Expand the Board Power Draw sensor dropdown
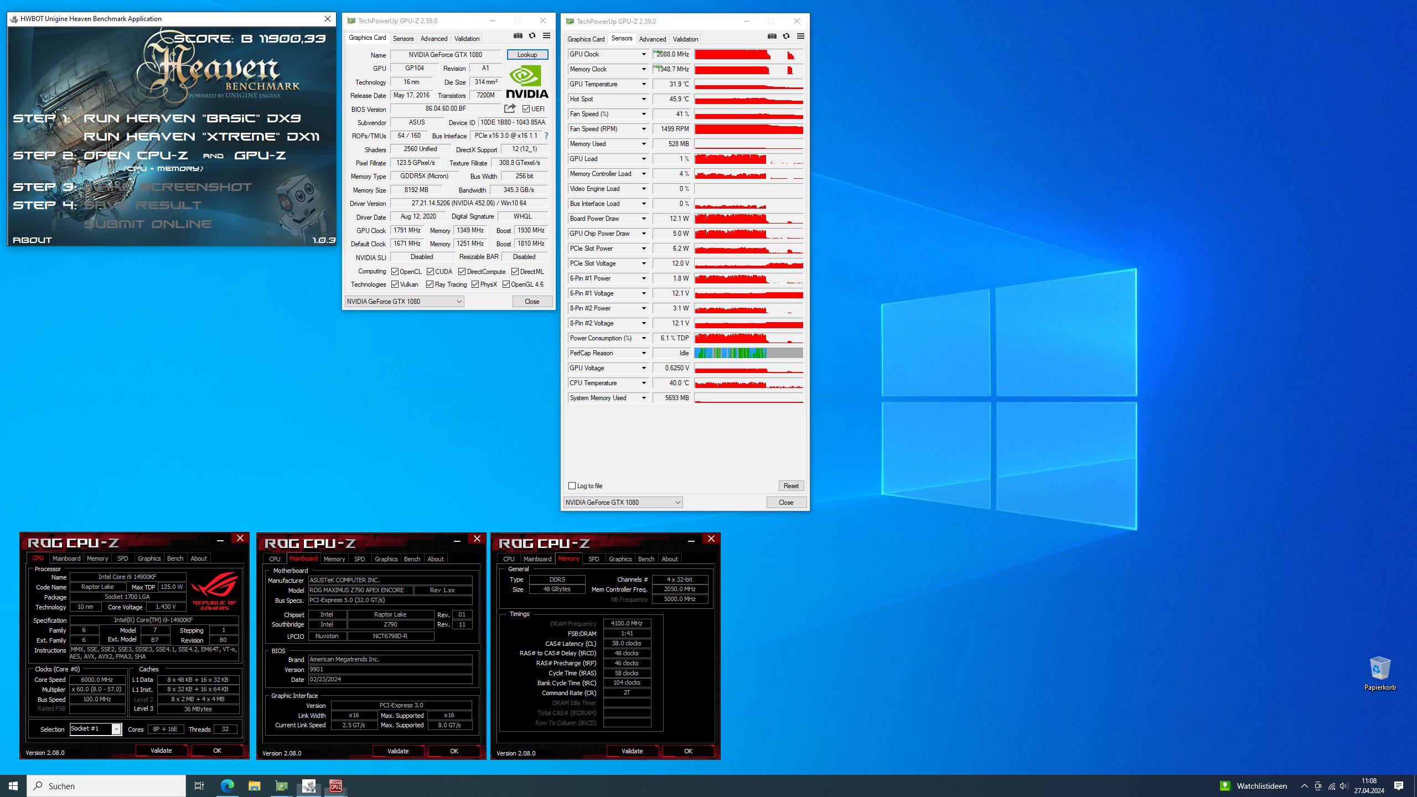This screenshot has width=1417, height=797. coord(644,219)
